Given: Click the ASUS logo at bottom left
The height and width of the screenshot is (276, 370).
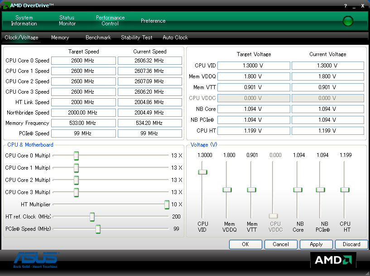Looking at the screenshot, I should pyautogui.click(x=36, y=259).
